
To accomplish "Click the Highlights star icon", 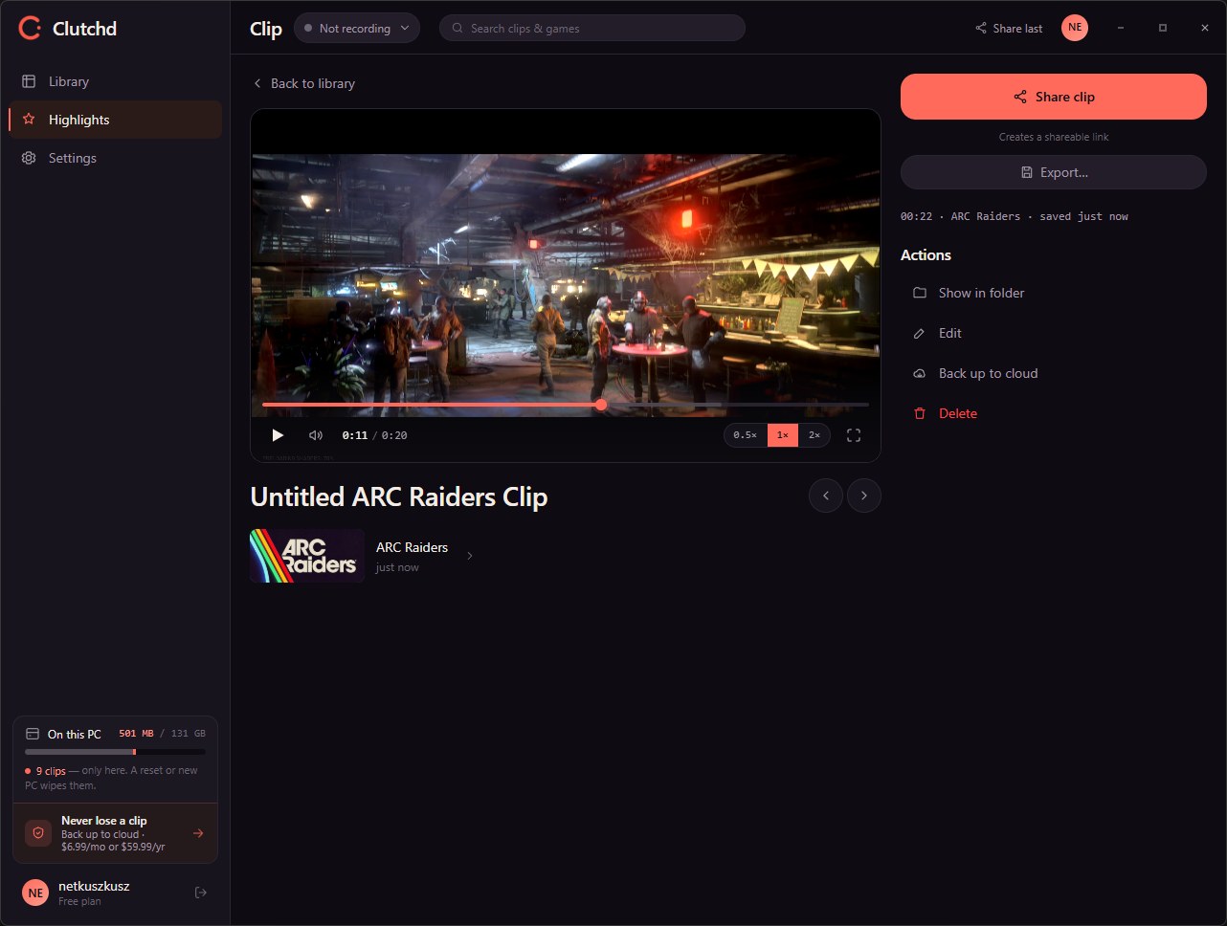I will [29, 120].
